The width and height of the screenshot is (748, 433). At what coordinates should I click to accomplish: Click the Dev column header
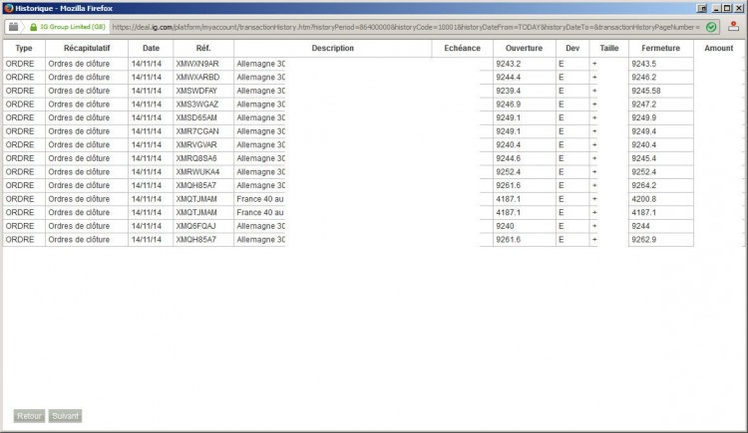pyautogui.click(x=572, y=48)
